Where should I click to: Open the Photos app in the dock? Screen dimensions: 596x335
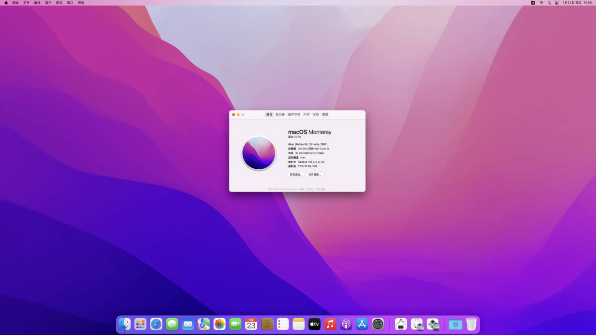pos(220,324)
